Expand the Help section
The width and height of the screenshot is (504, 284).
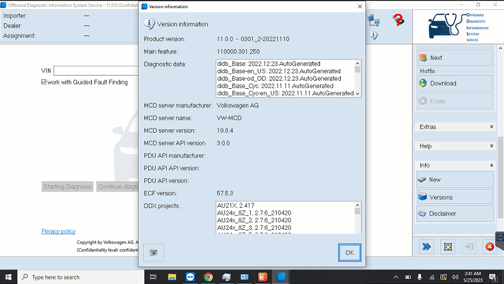pos(455,146)
